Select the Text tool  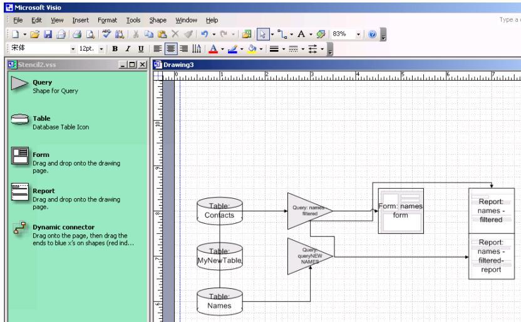coord(301,34)
